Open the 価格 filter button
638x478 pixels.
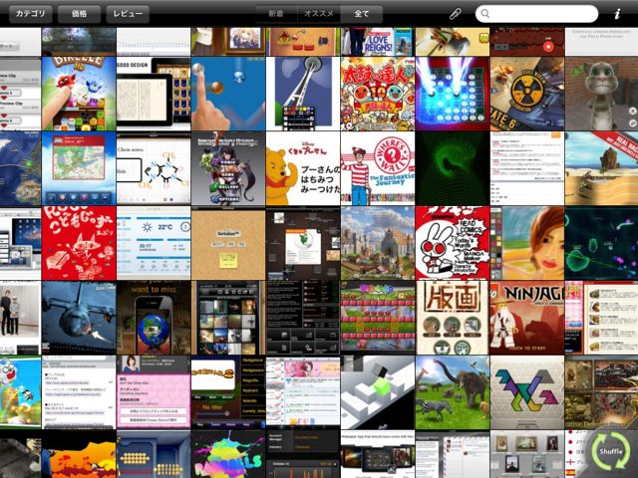tap(80, 14)
